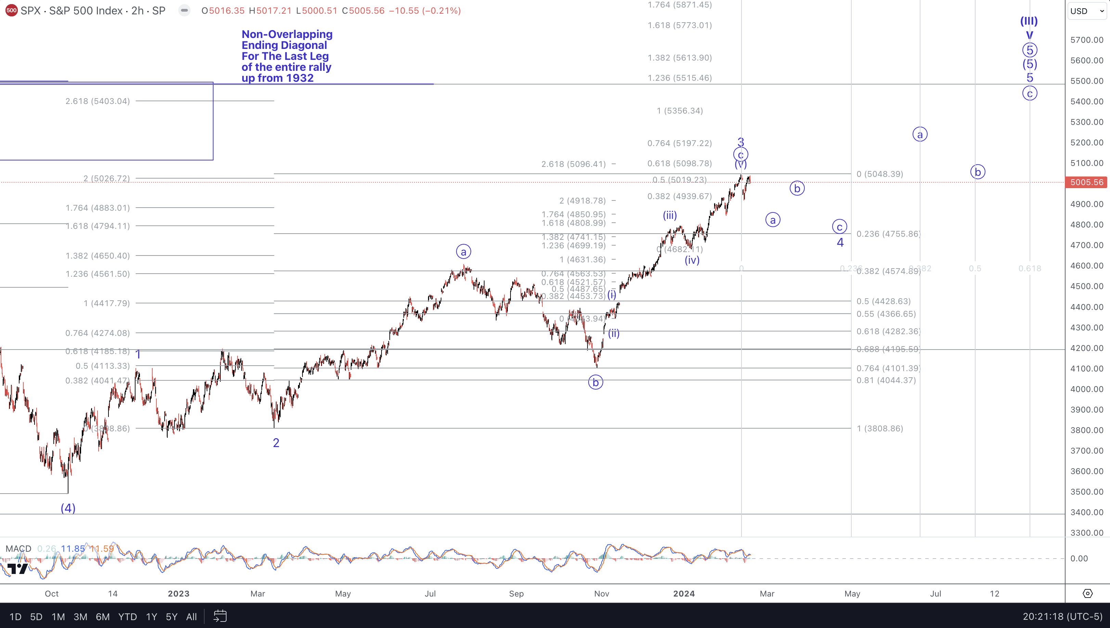Select the 3M time range
Screen dimensions: 1110x628
(80, 616)
